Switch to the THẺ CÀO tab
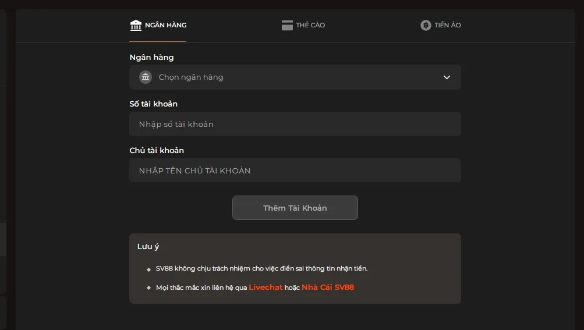This screenshot has width=584, height=330. tap(303, 25)
